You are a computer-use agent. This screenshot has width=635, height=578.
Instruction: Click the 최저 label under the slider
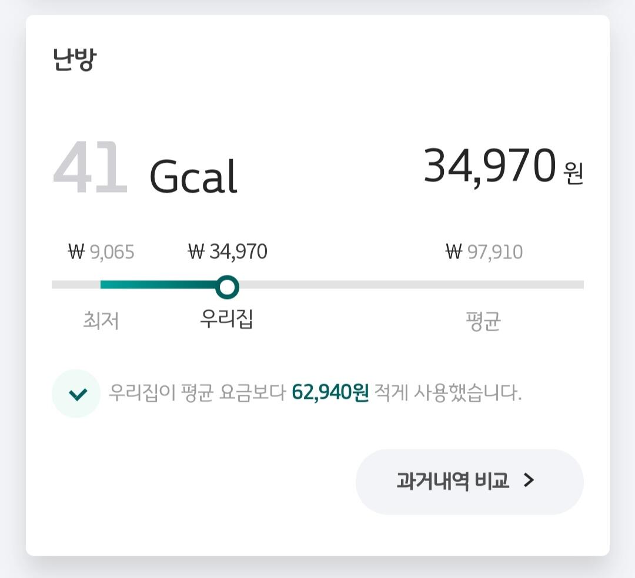(101, 321)
